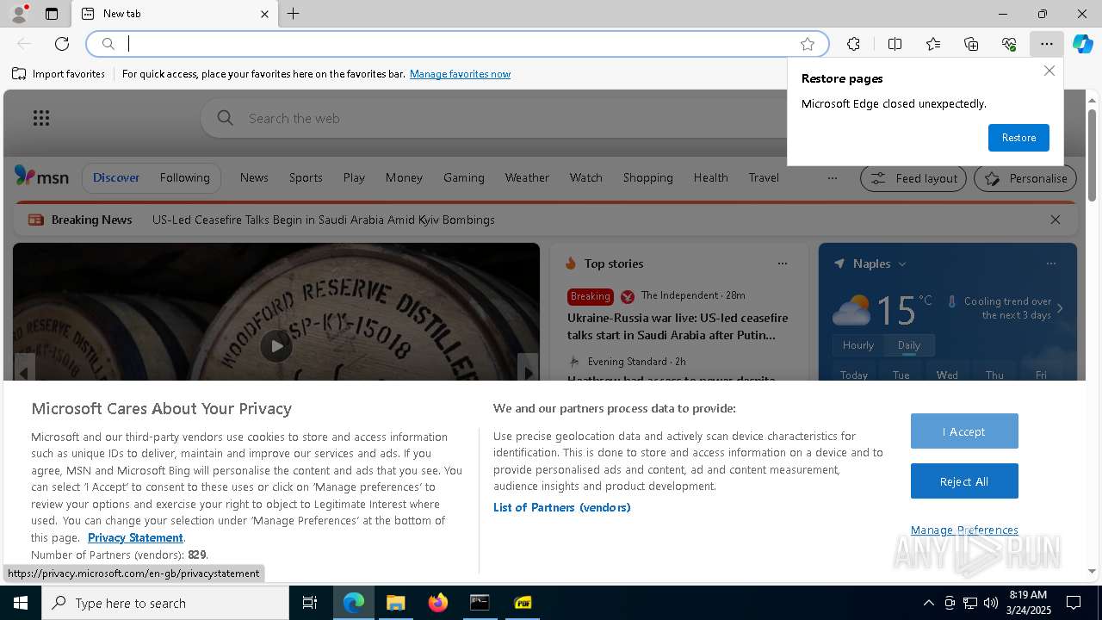Image resolution: width=1102 pixels, height=620 pixels.
Task: Go to next carousel slide arrow
Action: click(x=528, y=372)
